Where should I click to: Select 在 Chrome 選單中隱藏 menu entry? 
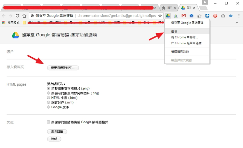coord(187,43)
